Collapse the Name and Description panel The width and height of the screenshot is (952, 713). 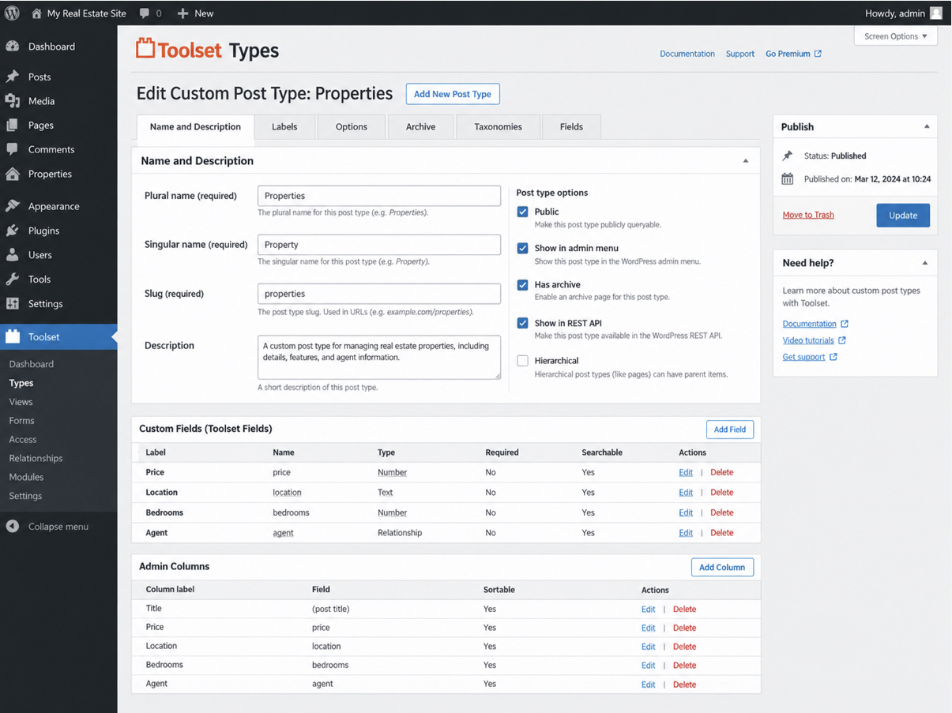(745, 161)
